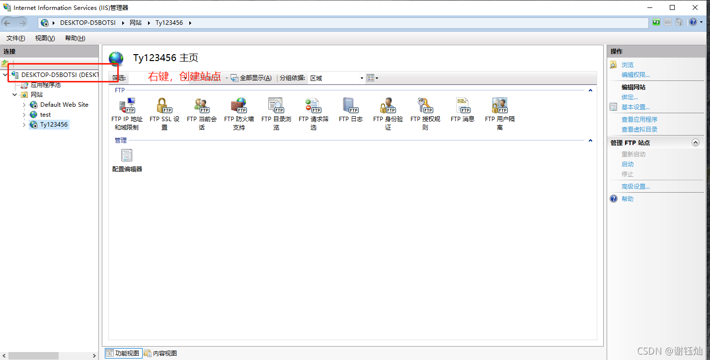This screenshot has width=710, height=360.
Task: Click 网站 breadcrumb in address bar
Action: (136, 23)
